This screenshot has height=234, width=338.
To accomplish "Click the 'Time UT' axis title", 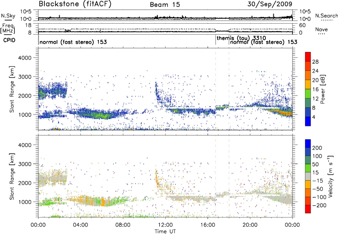I will (x=165, y=231).
